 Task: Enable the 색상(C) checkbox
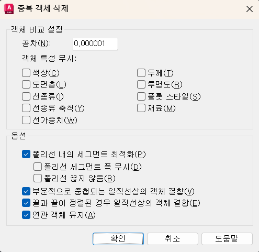[26, 73]
